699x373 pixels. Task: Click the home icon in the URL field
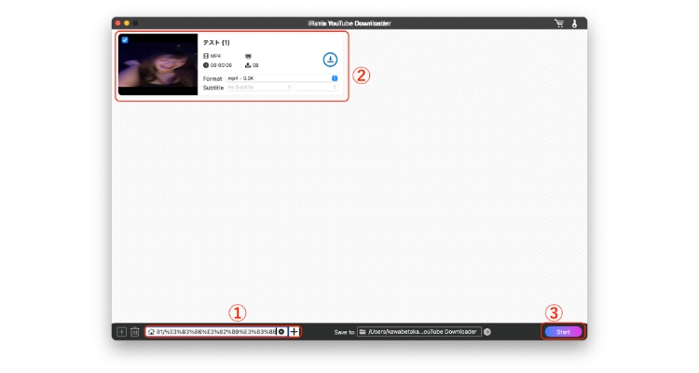[151, 332]
